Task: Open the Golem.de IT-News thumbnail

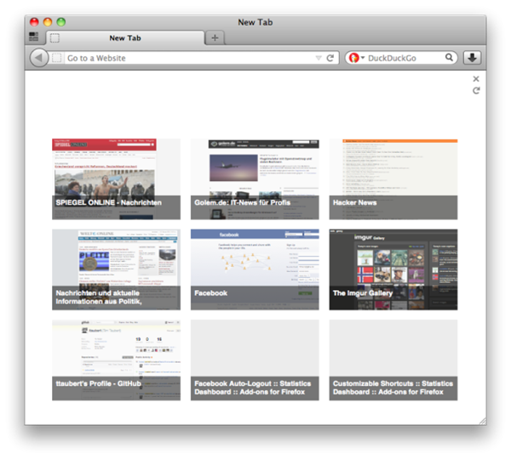Action: pos(255,179)
